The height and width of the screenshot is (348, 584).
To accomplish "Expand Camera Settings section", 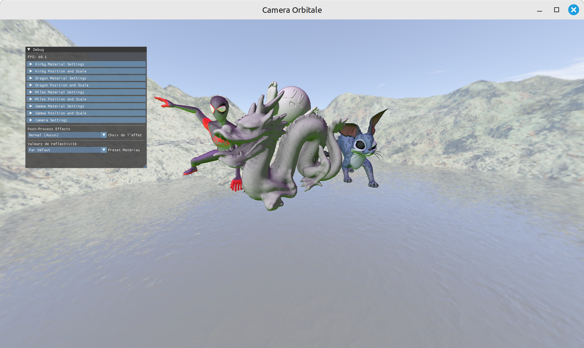I will point(86,120).
